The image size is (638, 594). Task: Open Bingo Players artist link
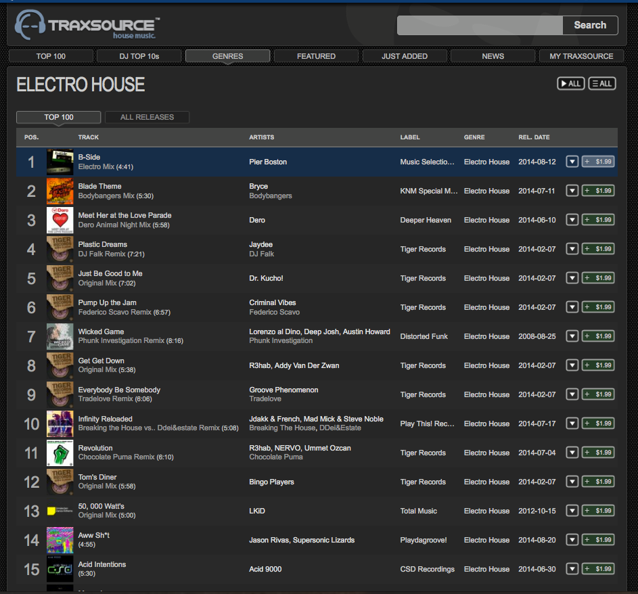(x=271, y=482)
